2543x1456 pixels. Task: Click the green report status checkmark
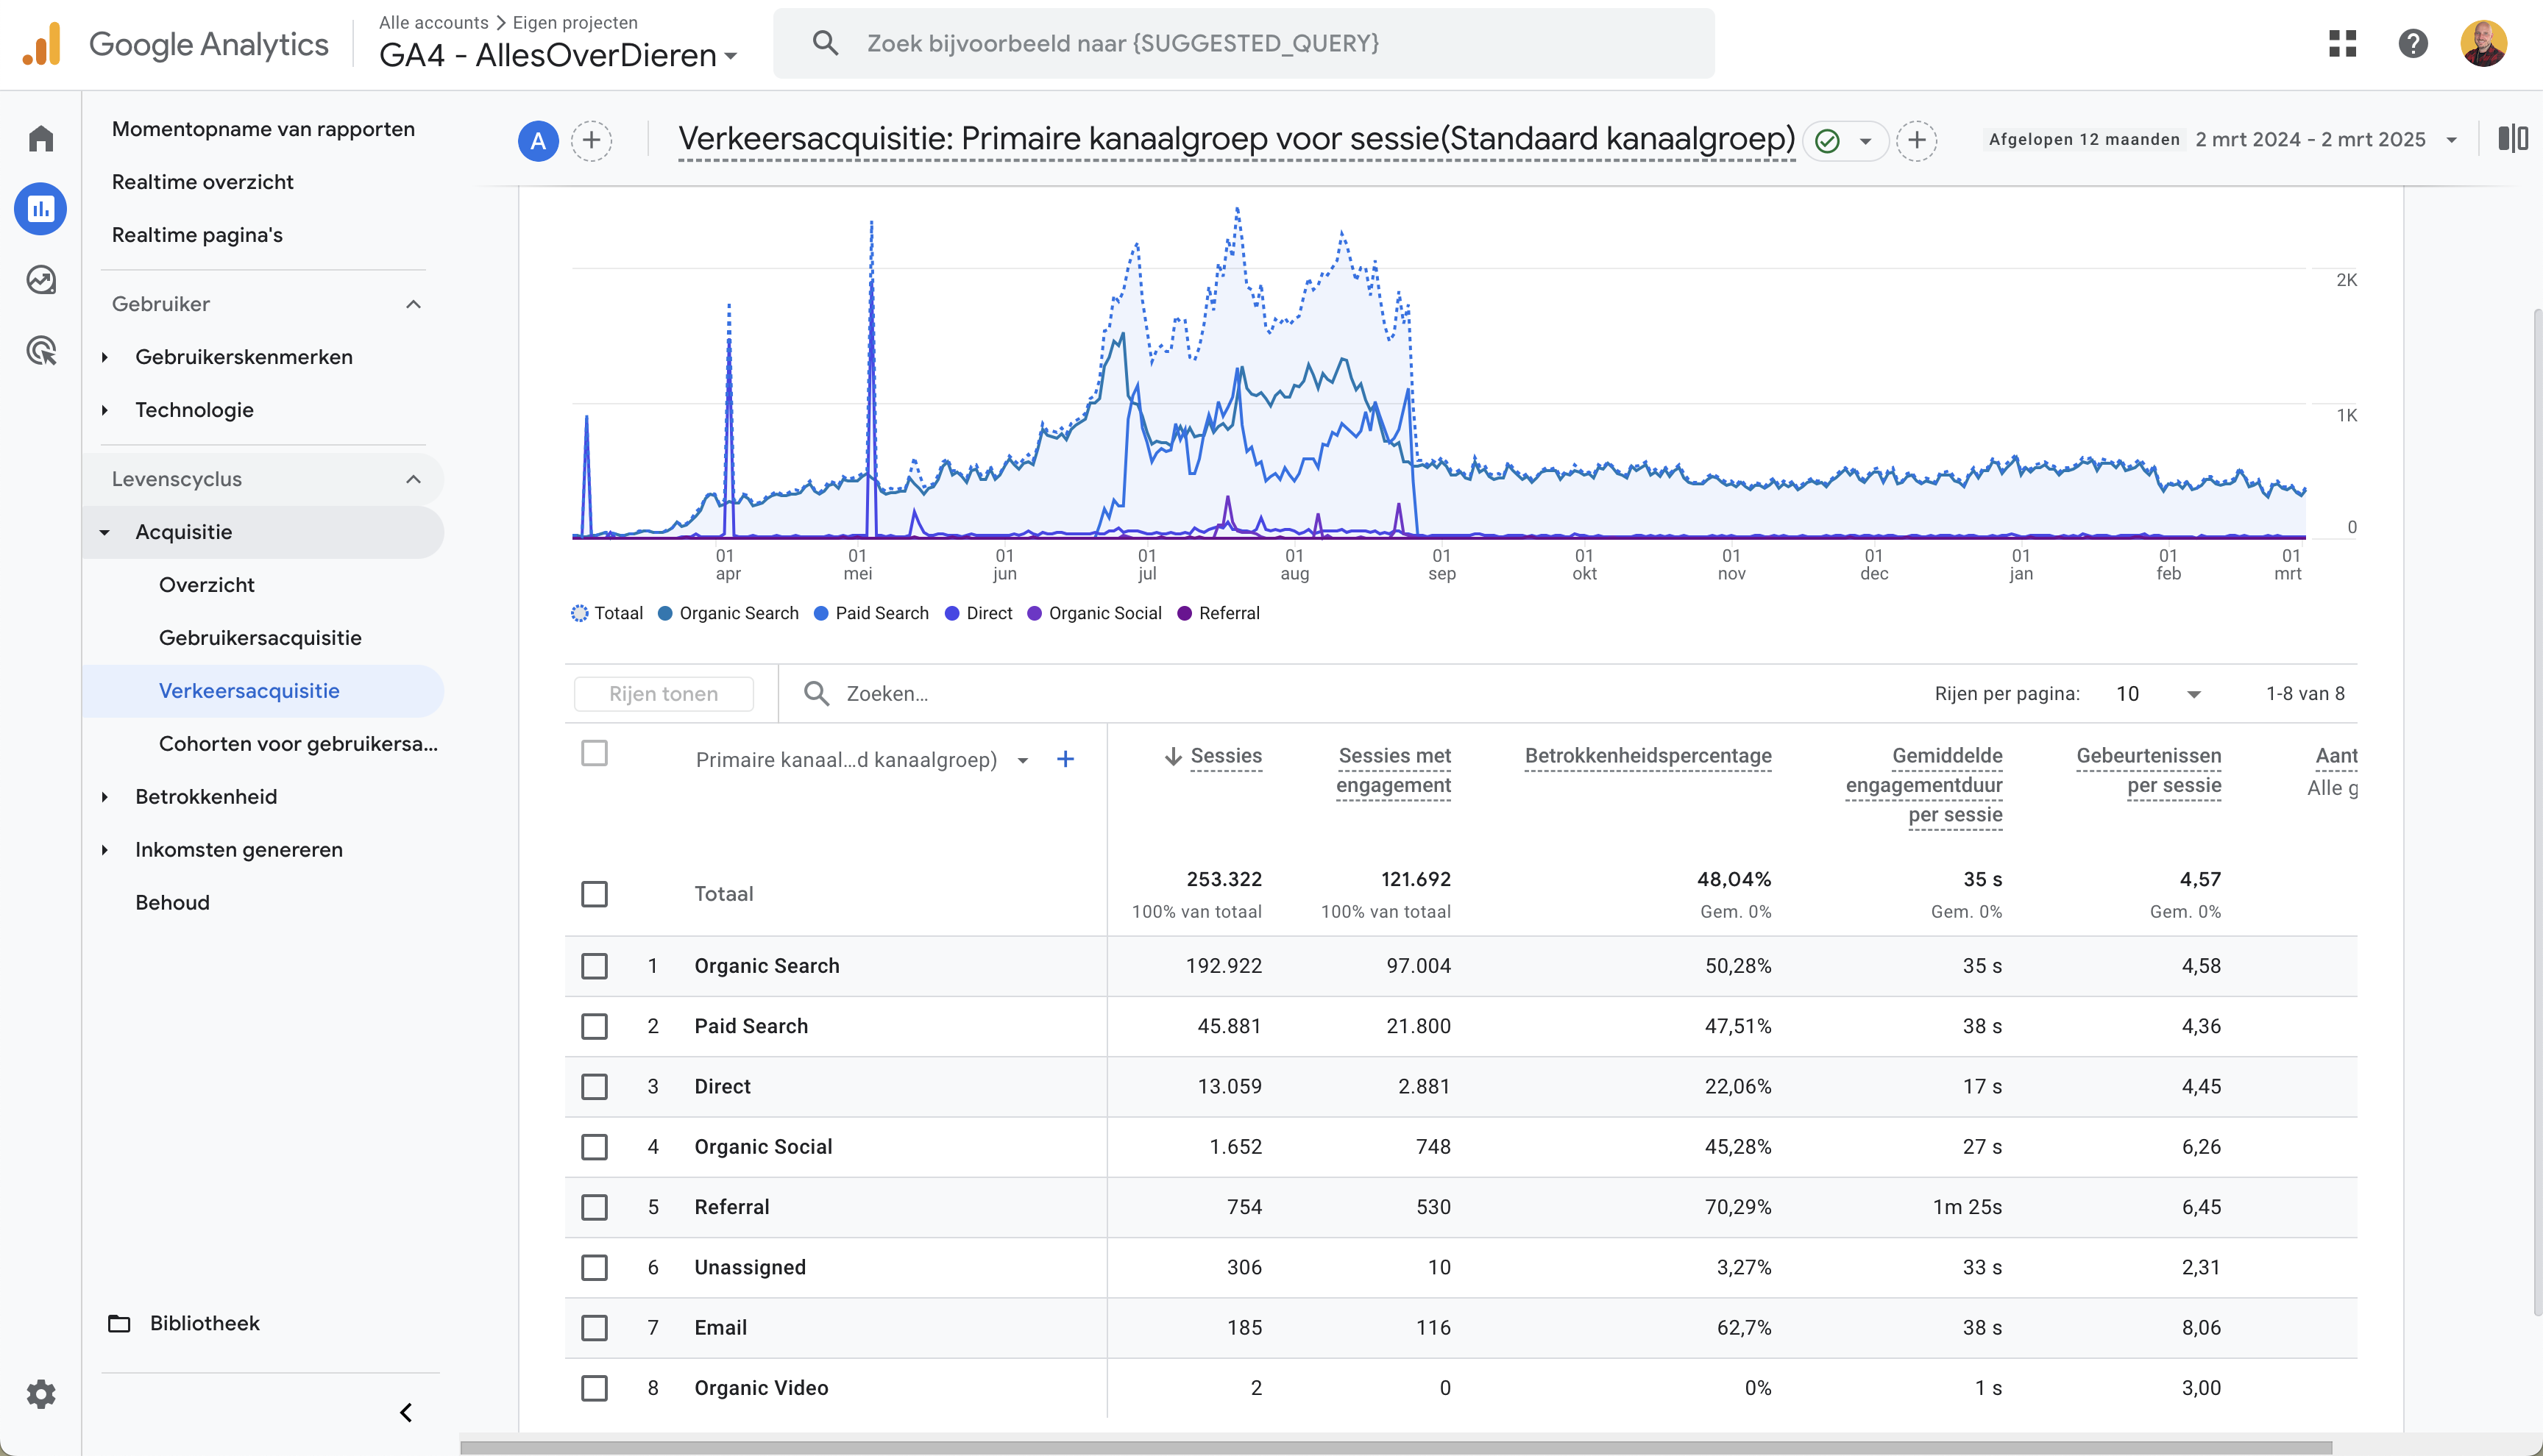pyautogui.click(x=1827, y=141)
